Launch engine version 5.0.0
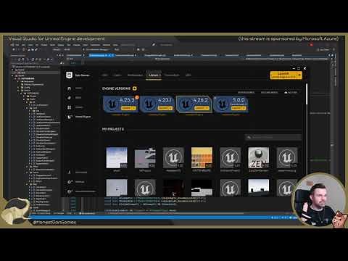 coord(236,108)
